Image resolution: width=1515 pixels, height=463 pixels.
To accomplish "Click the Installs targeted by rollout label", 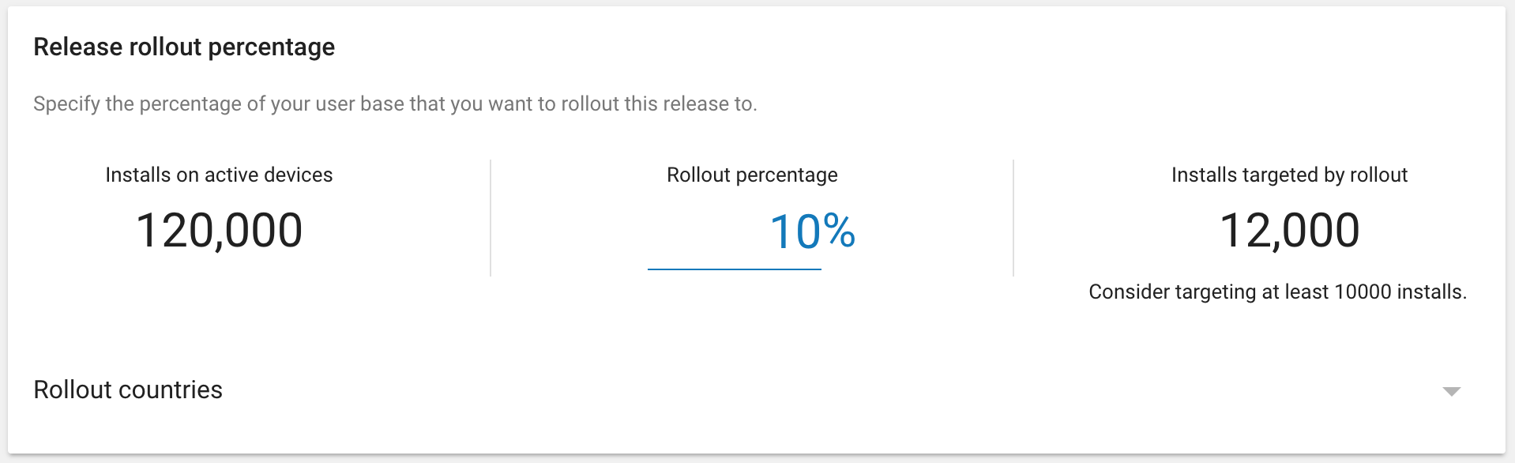I will point(1289,175).
